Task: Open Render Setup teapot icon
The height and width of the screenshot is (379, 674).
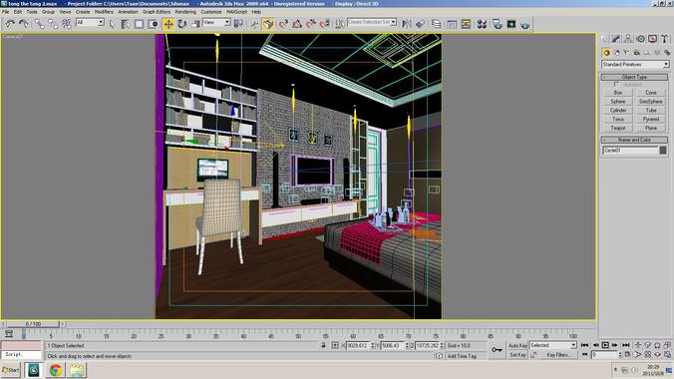Action: (x=498, y=24)
